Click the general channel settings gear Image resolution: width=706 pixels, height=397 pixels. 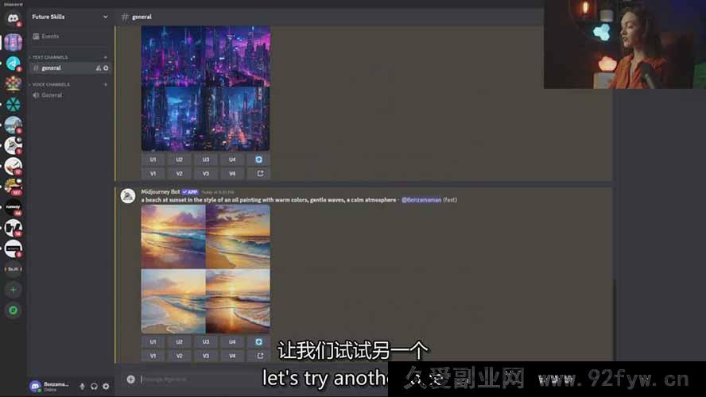click(106, 68)
